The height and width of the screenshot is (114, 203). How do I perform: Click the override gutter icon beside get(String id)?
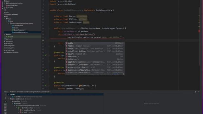(46, 85)
